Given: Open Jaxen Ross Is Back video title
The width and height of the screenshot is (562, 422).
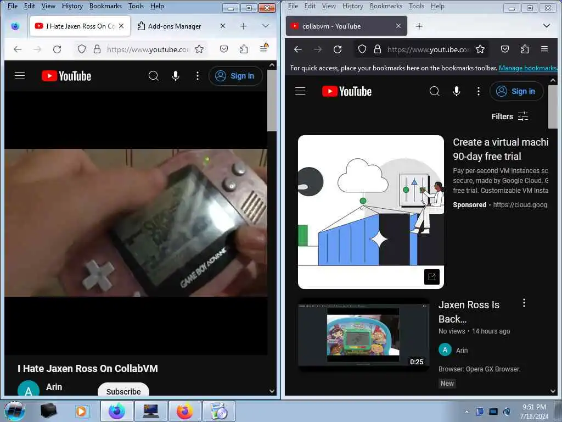Looking at the screenshot, I should tap(469, 312).
